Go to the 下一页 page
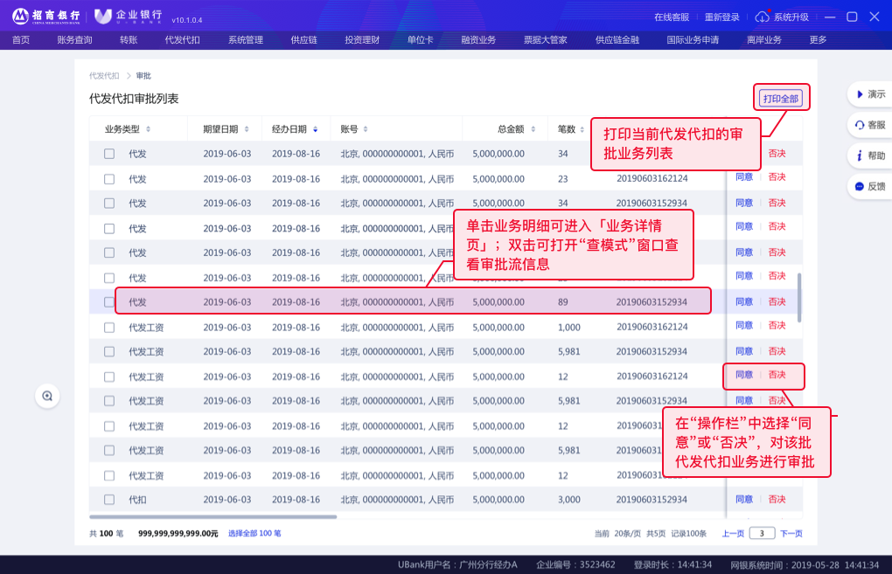Image resolution: width=892 pixels, height=574 pixels. click(x=791, y=533)
